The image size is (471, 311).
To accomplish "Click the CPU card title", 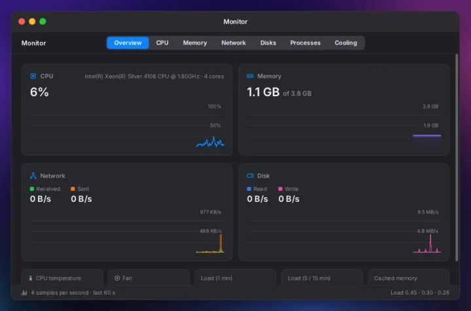I will click(47, 76).
